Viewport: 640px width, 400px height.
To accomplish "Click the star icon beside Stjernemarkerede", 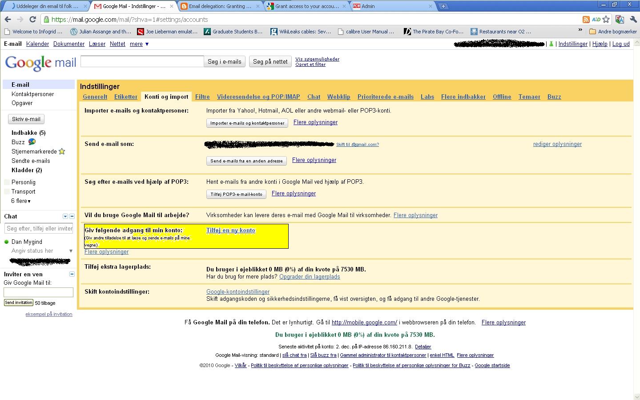I will point(62,152).
